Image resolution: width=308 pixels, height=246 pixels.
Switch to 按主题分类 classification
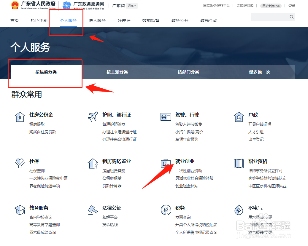116,72
